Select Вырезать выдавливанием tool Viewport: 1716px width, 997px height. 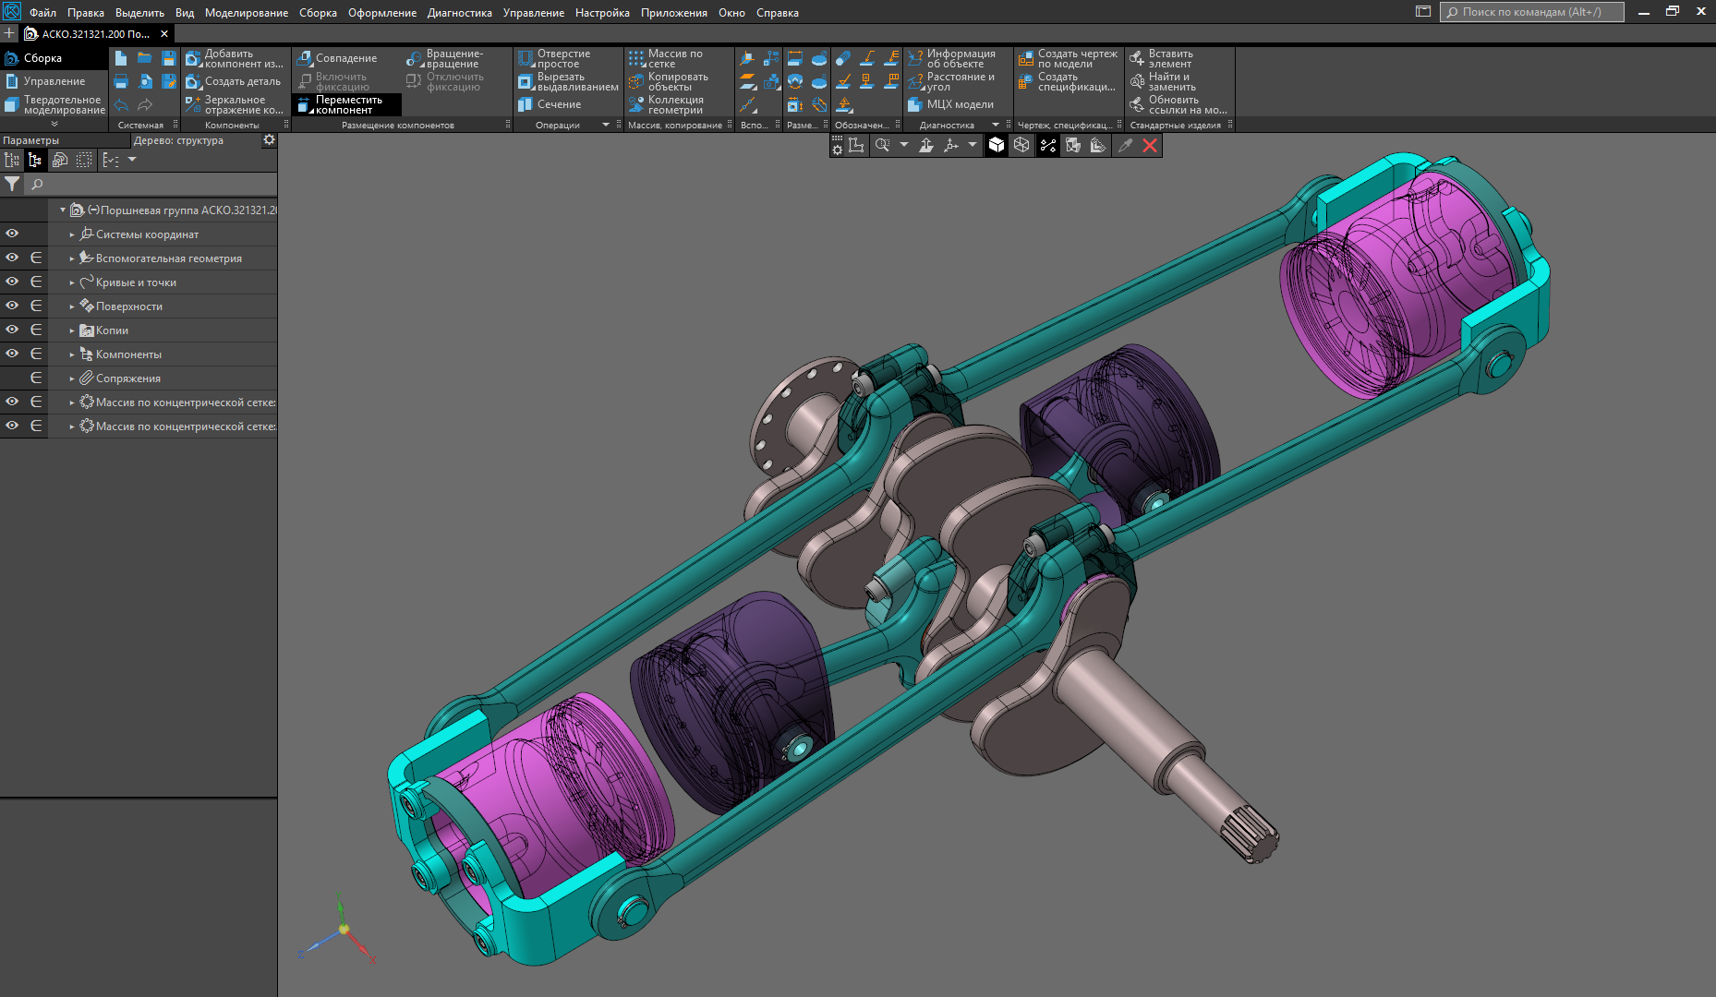pos(568,81)
